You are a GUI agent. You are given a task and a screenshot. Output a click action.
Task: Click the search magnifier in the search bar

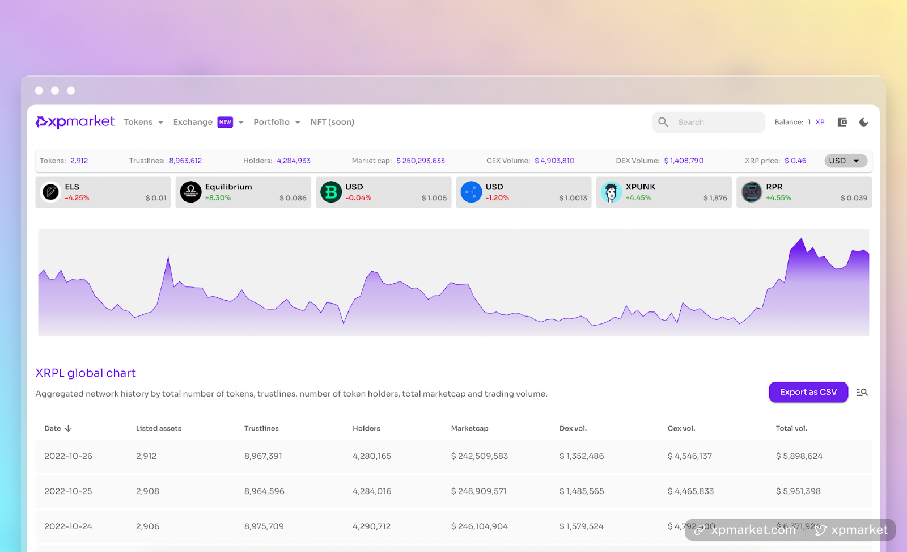663,122
